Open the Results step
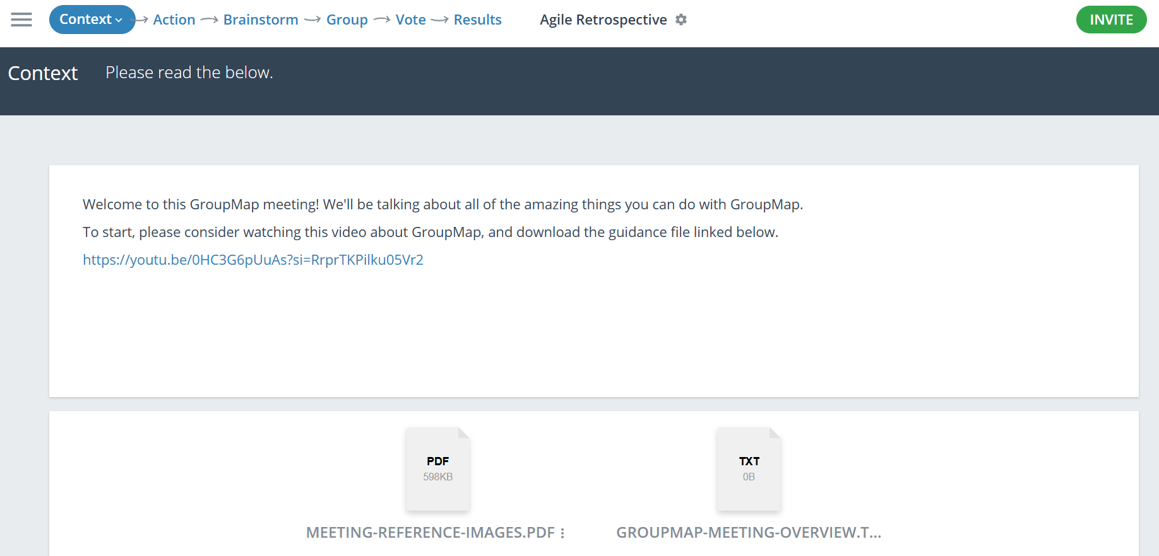 (x=478, y=20)
